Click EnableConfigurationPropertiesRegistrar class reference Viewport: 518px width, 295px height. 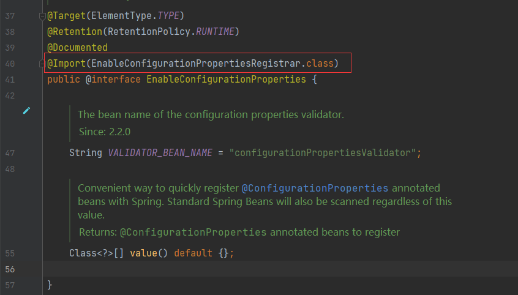196,64
